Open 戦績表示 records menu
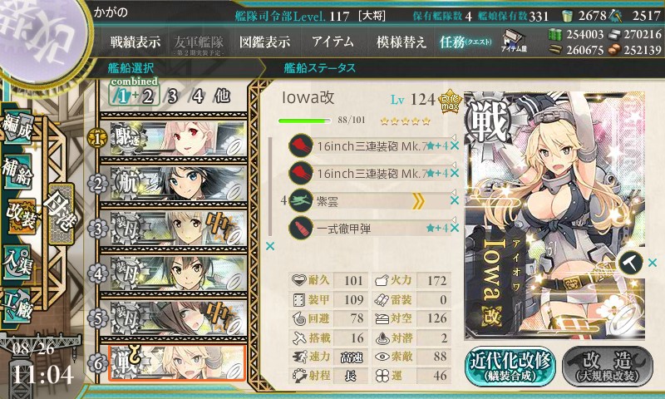The width and height of the screenshot is (665, 399). click(135, 42)
